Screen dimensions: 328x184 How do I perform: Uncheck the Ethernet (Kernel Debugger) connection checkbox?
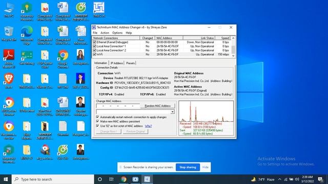tap(94, 42)
